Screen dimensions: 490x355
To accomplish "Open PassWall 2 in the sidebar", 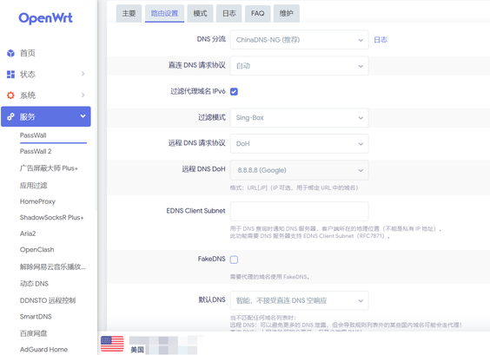I will (x=36, y=151).
